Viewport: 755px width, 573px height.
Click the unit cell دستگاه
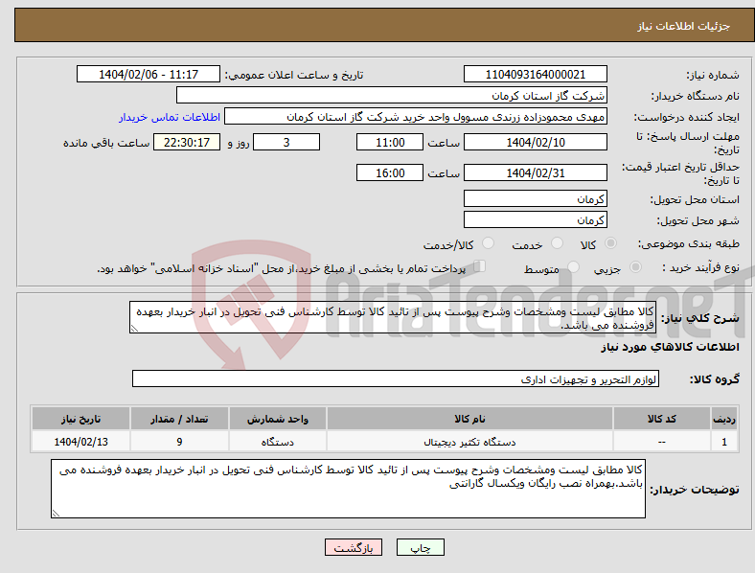point(277,442)
